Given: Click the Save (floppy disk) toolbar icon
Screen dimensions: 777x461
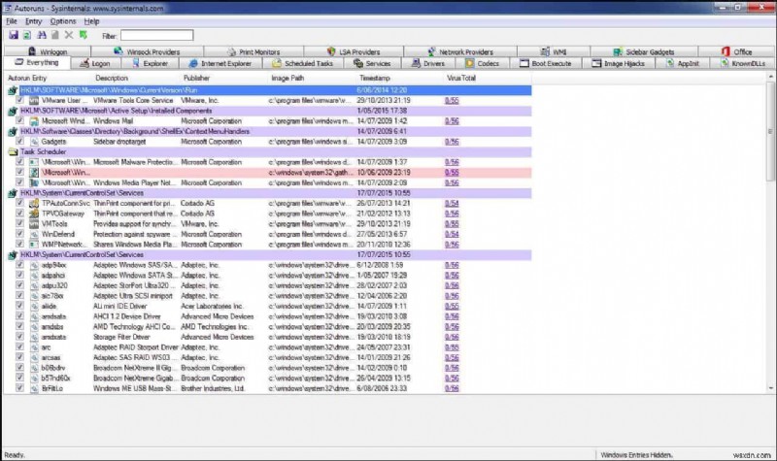Looking at the screenshot, I should pyautogui.click(x=14, y=35).
